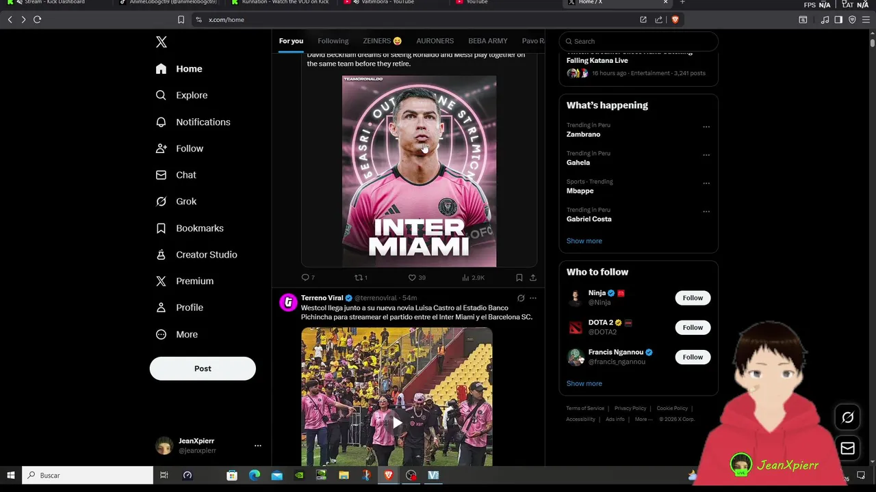Click the Windows taskbar search box Buscar

pos(88,476)
